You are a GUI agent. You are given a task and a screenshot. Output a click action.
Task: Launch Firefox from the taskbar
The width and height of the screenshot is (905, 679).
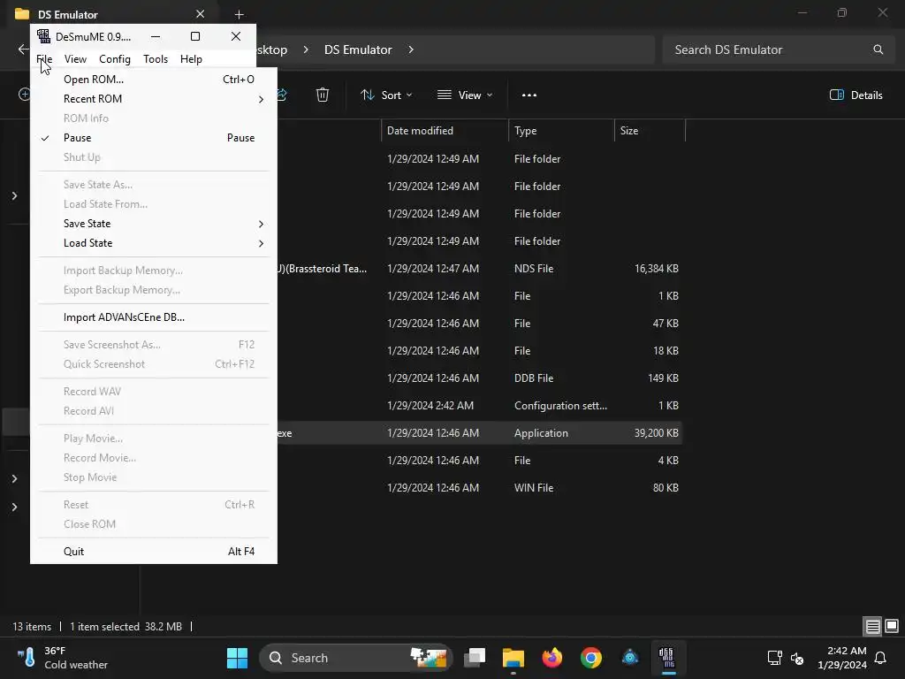[552, 658]
